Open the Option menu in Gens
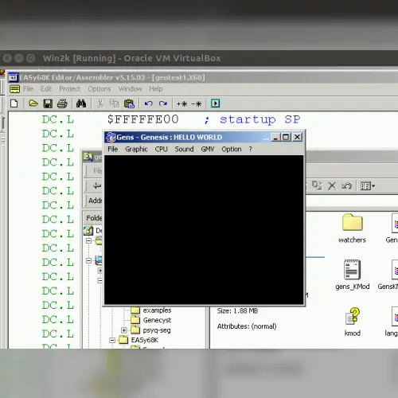The width and height of the screenshot is (398, 398). (x=232, y=149)
